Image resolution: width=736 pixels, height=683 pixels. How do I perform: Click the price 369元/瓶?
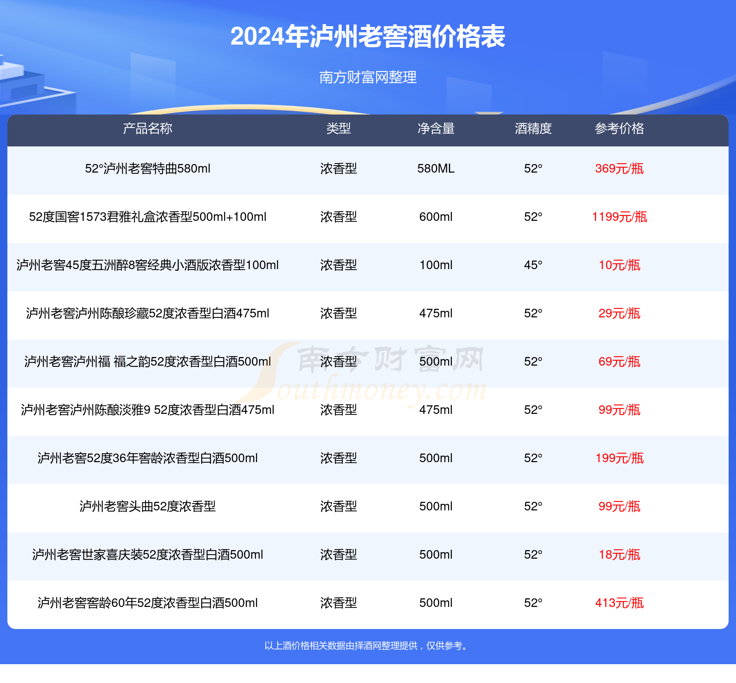(619, 169)
